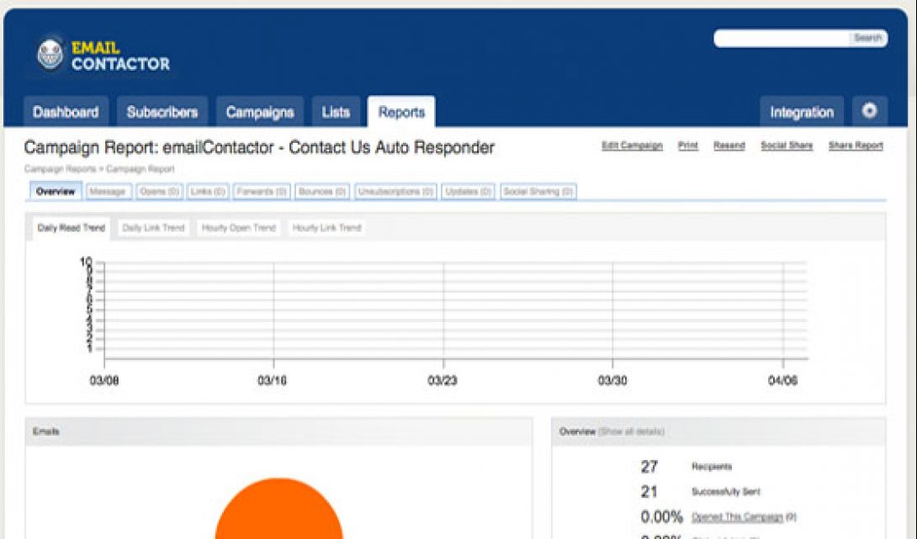Select the Reports tab
This screenshot has height=539, width=917.
point(401,112)
